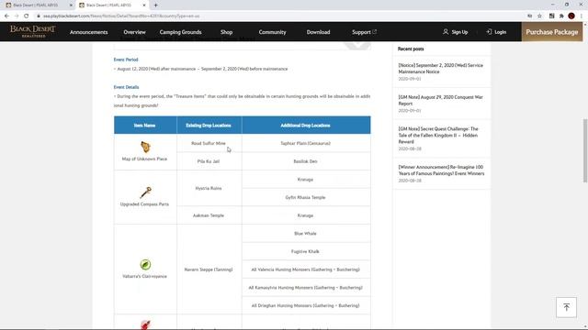Click the Purchase Package button

pos(551,32)
